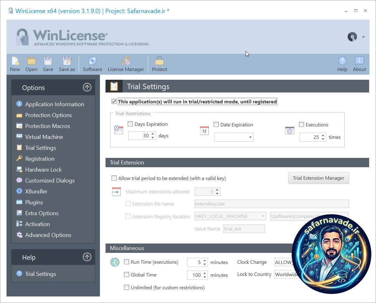Click the Help panel Trial Settings question icon
Image resolution: width=376 pixels, height=303 pixels.
click(19, 274)
